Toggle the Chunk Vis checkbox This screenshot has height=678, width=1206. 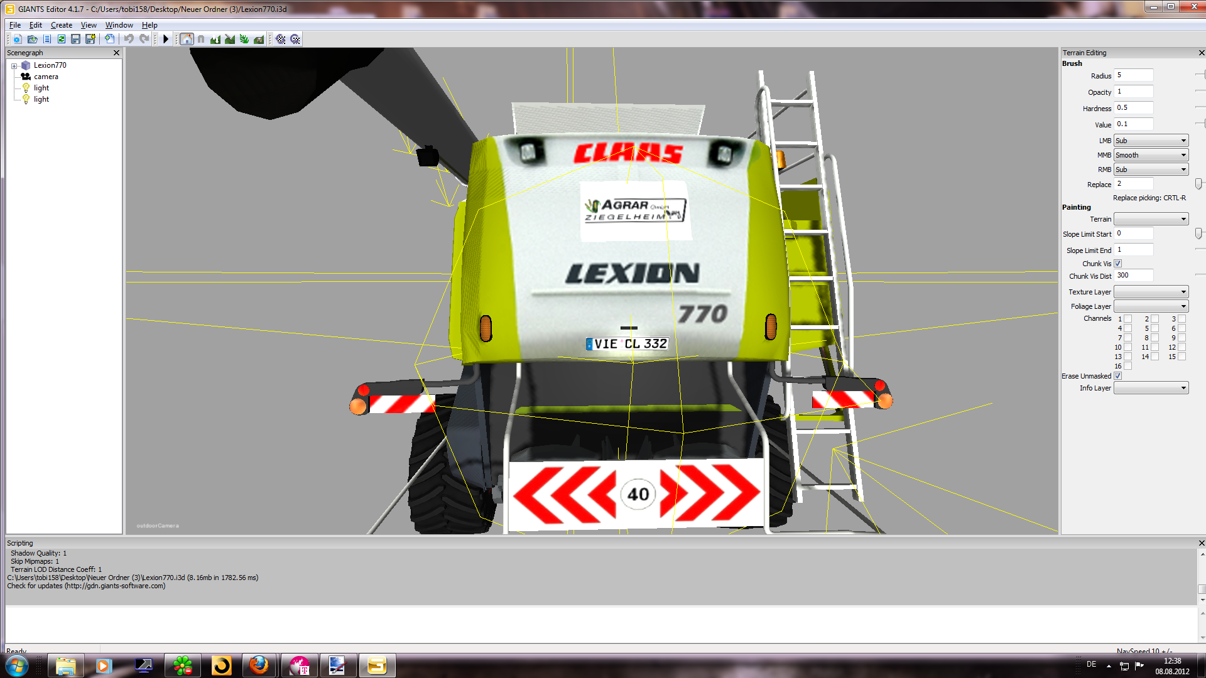[1118, 264]
